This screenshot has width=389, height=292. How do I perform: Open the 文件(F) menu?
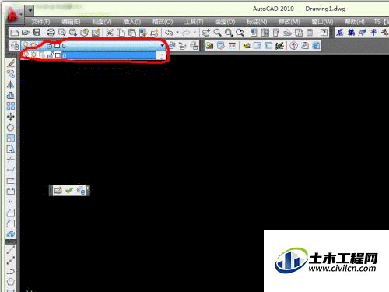click(40, 22)
